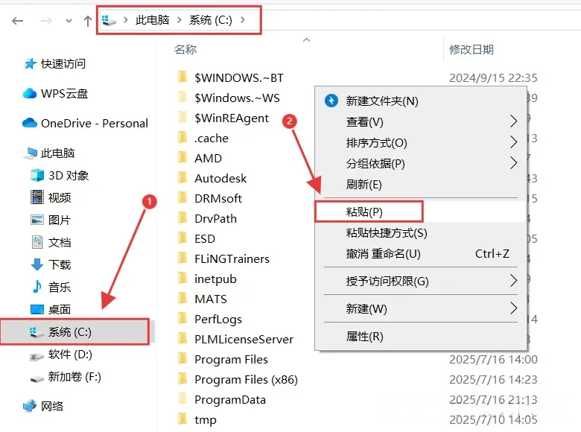Open the 排序方式(O) submenu
581x432 pixels.
421,143
